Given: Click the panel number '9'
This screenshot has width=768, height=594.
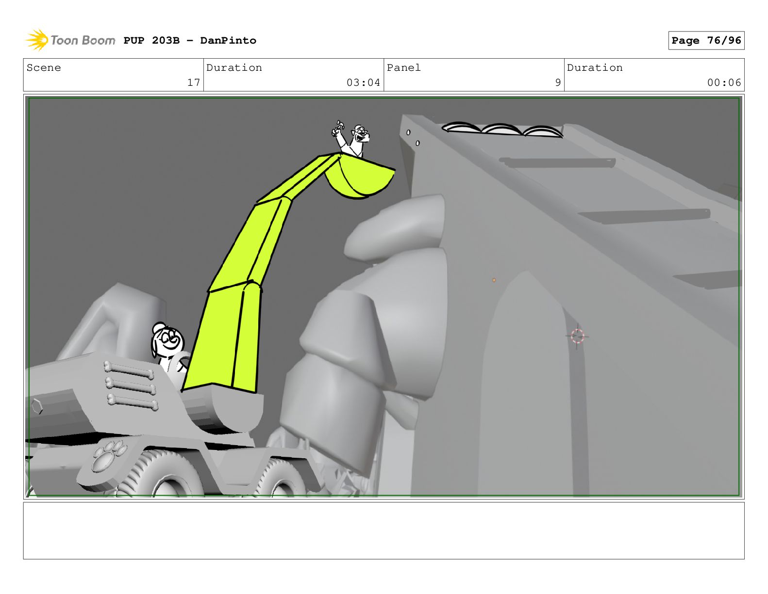Looking at the screenshot, I should [x=558, y=82].
